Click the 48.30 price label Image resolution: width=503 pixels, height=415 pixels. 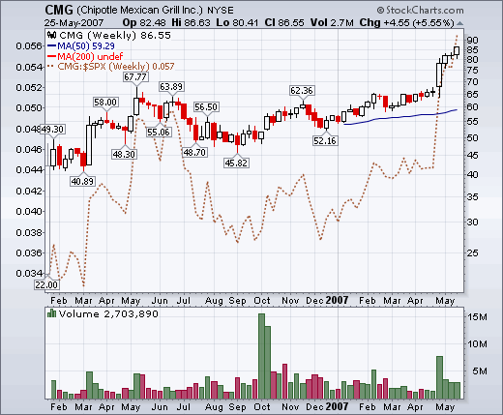point(124,154)
